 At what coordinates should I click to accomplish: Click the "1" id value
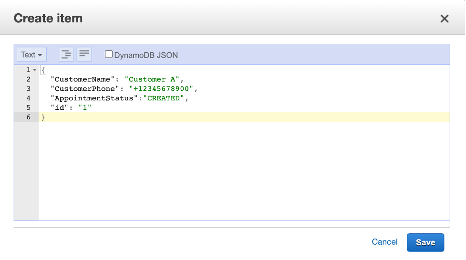coord(85,108)
